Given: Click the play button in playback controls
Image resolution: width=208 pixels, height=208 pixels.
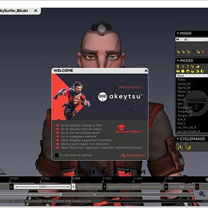Looking at the screenshot, I should point(103,172).
